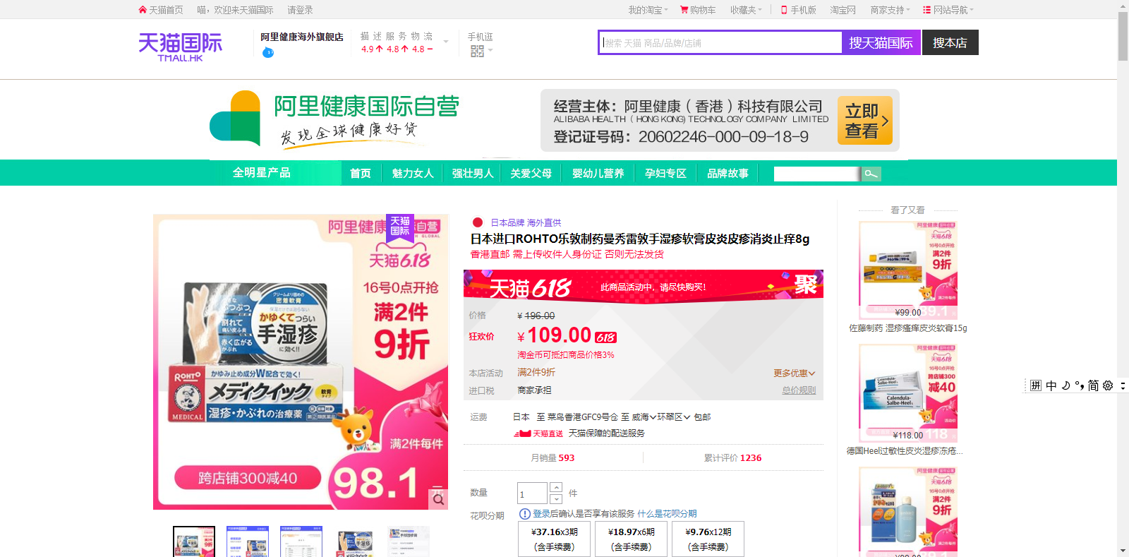Click the zoom magnifier on product image

tap(438, 499)
